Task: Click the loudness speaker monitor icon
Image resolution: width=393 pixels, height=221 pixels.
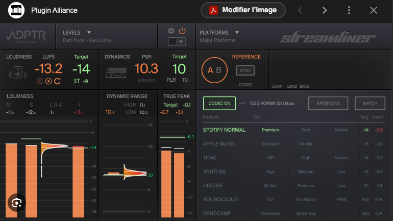Action: [18, 73]
